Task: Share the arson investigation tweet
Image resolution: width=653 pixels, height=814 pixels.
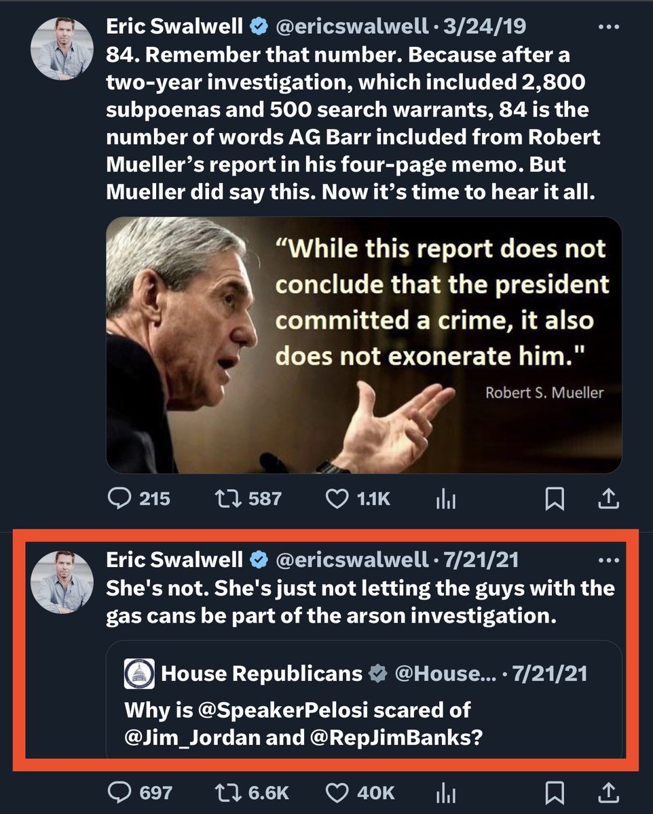Action: point(609,792)
